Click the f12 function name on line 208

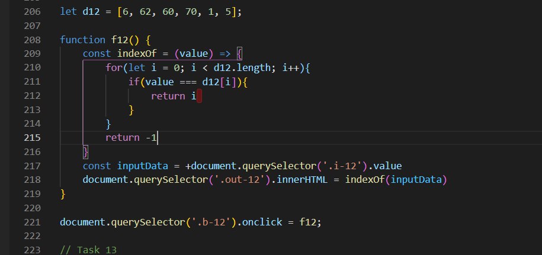click(120, 40)
